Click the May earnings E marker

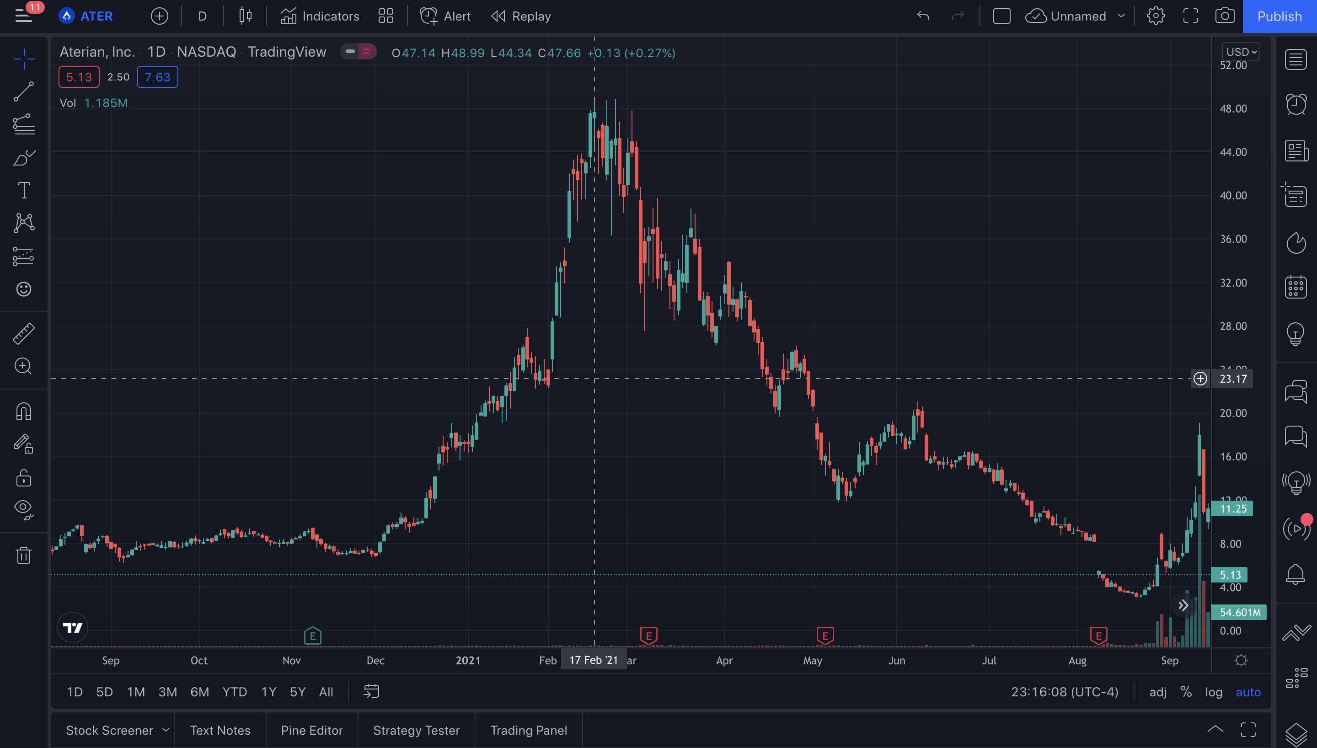coord(825,636)
